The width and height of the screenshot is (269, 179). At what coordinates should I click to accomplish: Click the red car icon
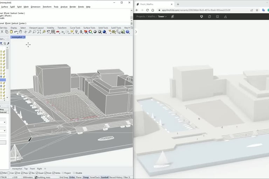58,32
